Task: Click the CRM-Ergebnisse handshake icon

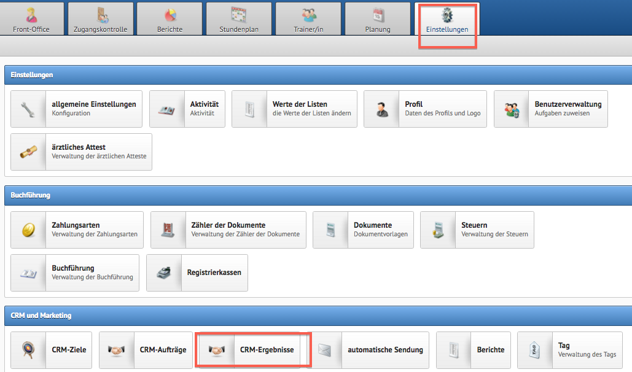Action: (216, 351)
